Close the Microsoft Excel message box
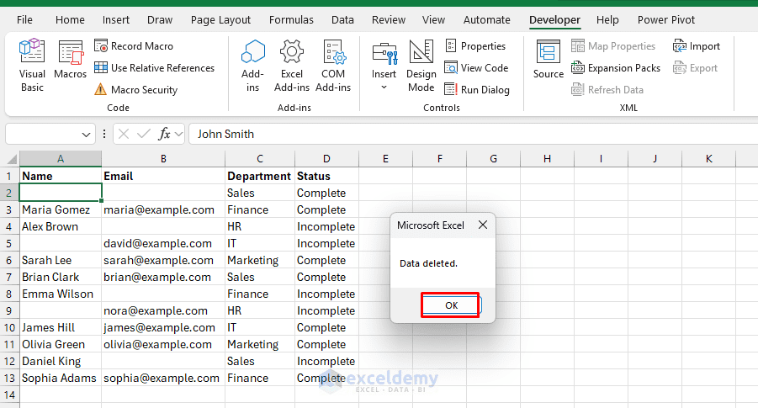The image size is (758, 408). (x=483, y=225)
